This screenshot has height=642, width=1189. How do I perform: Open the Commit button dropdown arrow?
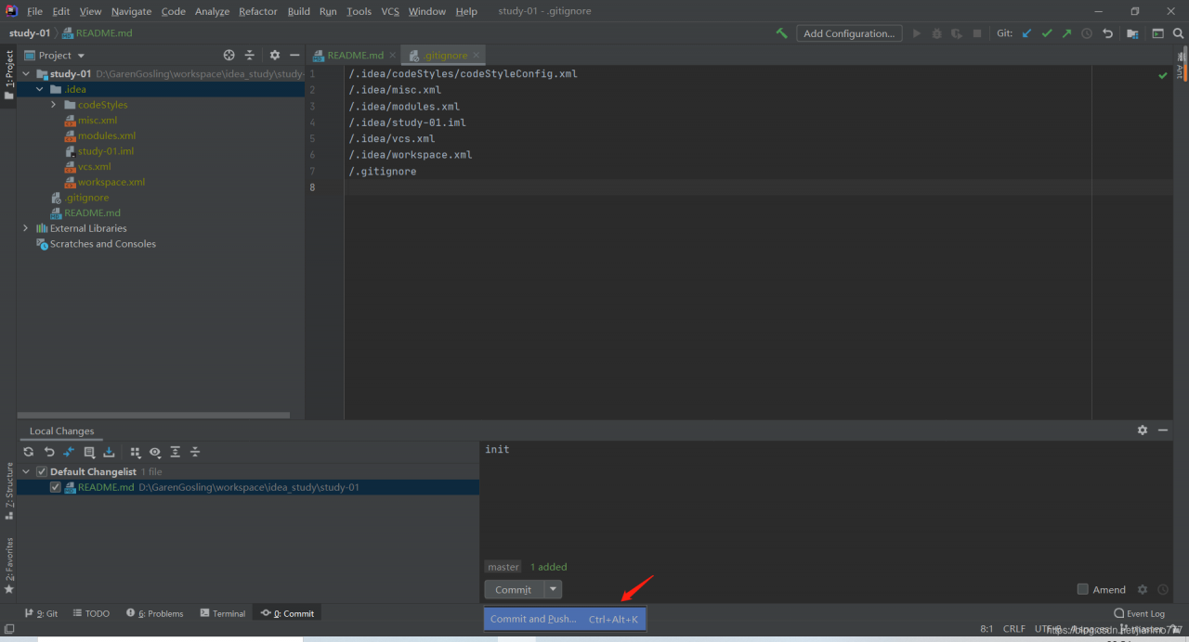pyautogui.click(x=553, y=589)
